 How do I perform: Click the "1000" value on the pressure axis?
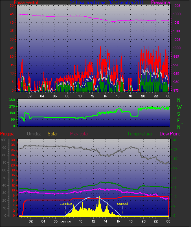pyautogui.click(x=177, y=48)
